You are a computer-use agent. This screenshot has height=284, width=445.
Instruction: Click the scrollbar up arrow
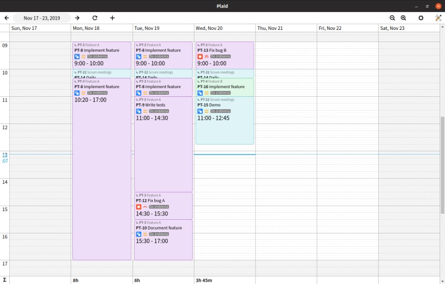[442, 27]
